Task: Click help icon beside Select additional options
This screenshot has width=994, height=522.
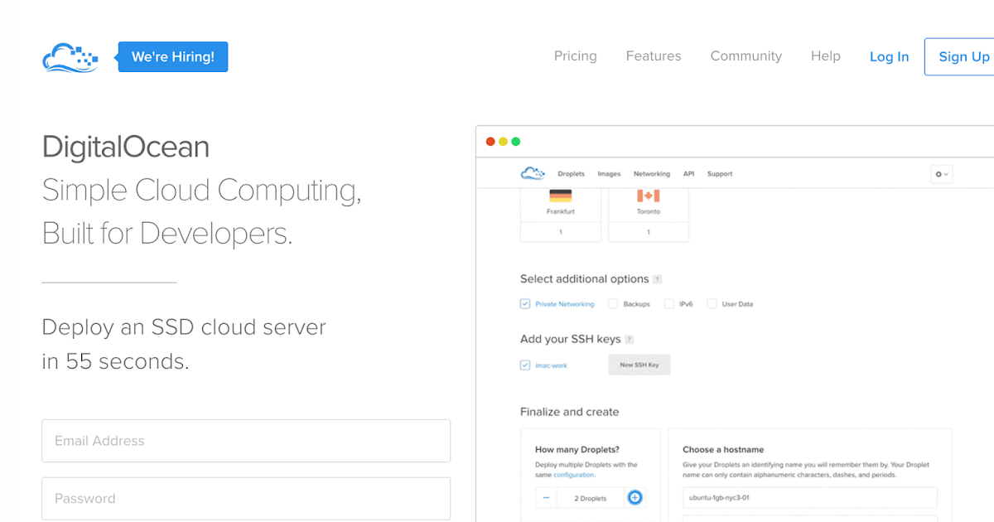Action: tap(657, 279)
